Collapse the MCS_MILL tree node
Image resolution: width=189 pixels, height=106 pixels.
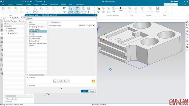point(5,31)
